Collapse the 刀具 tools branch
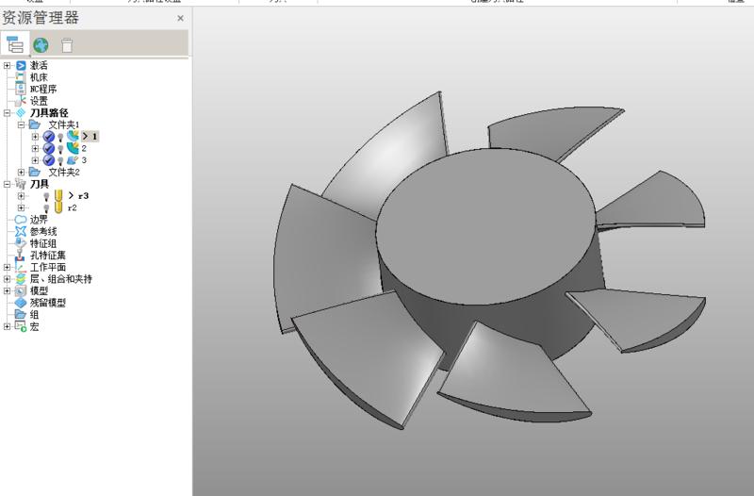This screenshot has height=496, width=754. [7, 184]
